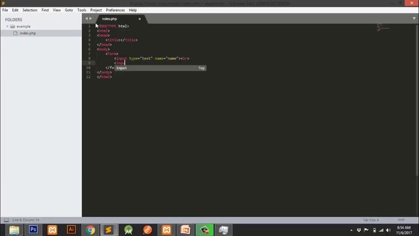This screenshot has width=419, height=236.
Task: Open the green-background taskbar app icon
Action: [205, 230]
